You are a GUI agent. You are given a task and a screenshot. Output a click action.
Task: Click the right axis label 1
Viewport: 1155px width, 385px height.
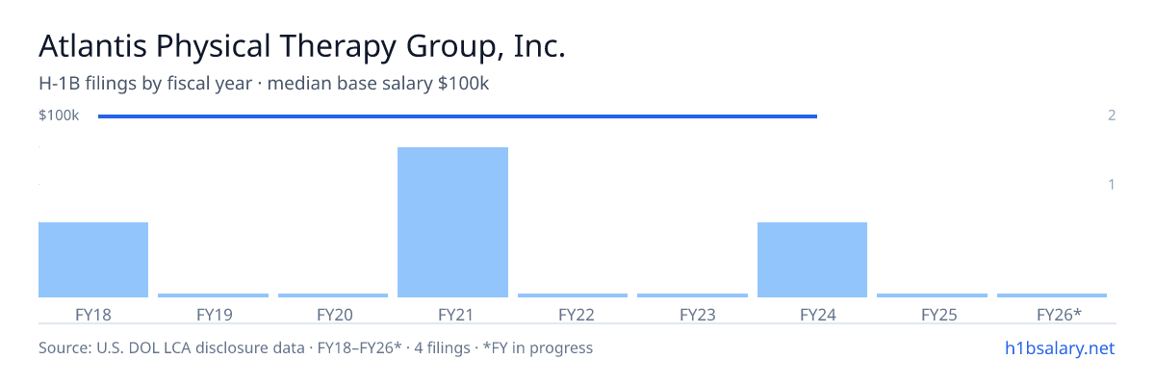coord(1112,184)
